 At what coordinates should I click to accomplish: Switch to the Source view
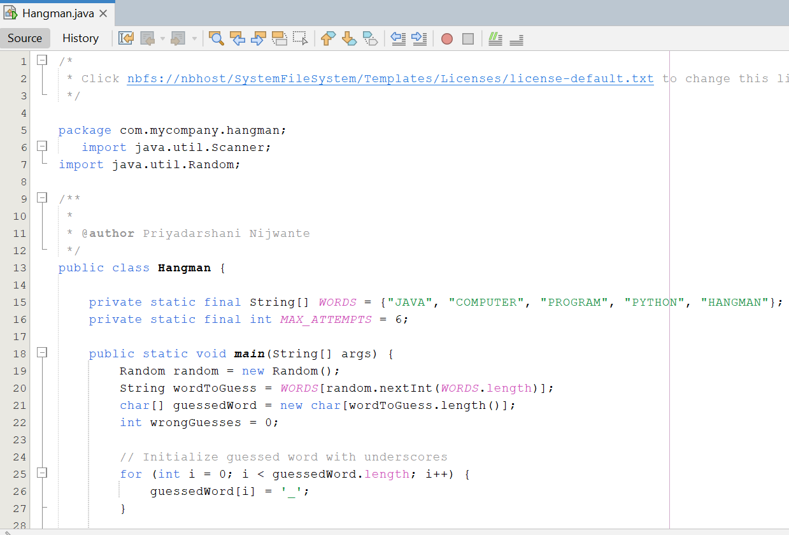[25, 38]
